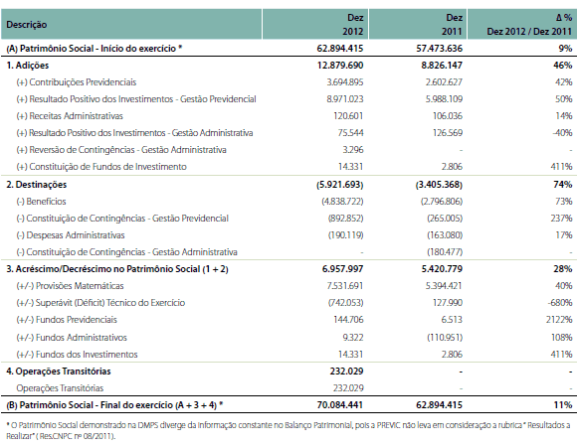Select the Despesas Administrativas row label

coord(71,235)
